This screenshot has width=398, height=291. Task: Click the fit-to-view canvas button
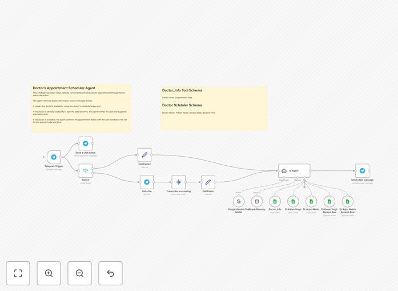click(18, 273)
